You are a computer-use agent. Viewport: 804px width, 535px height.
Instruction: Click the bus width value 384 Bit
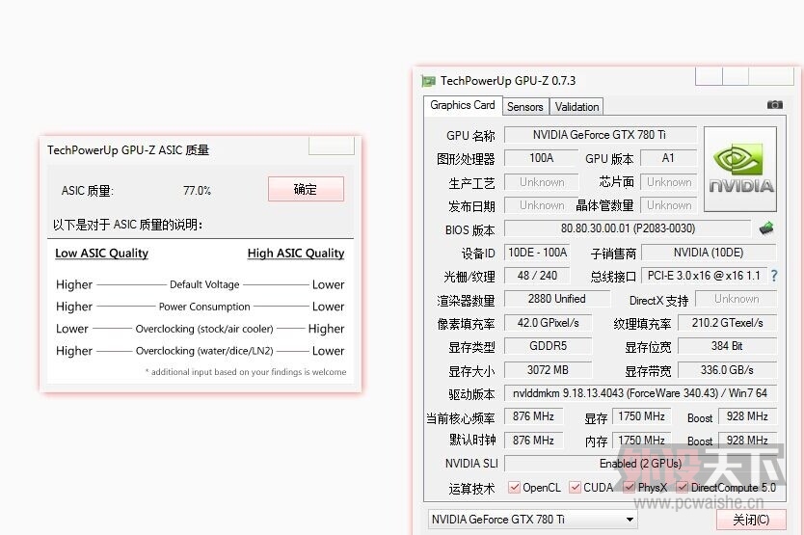[727, 346]
